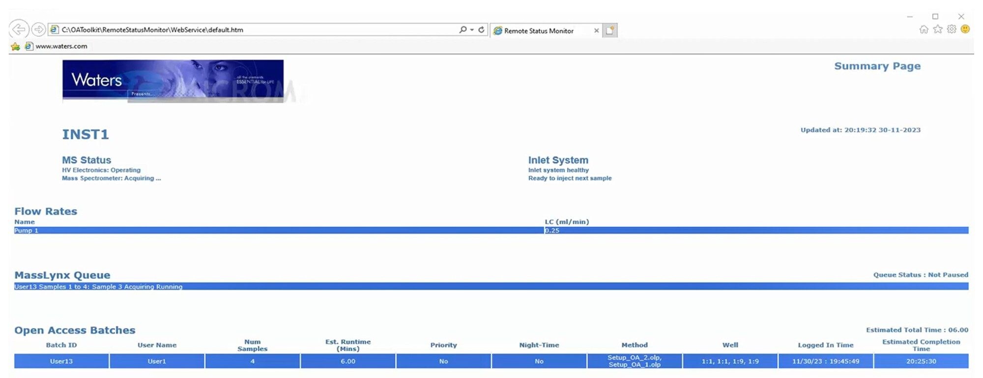The image size is (983, 378).
Task: Click the browser Back arrow button
Action: coord(18,29)
